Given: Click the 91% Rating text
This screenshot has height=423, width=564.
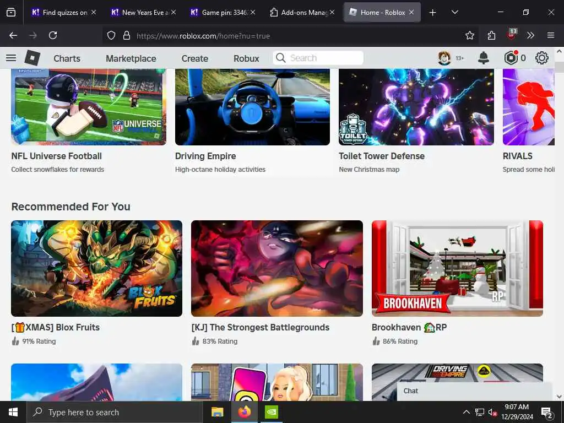Looking at the screenshot, I should coord(39,341).
